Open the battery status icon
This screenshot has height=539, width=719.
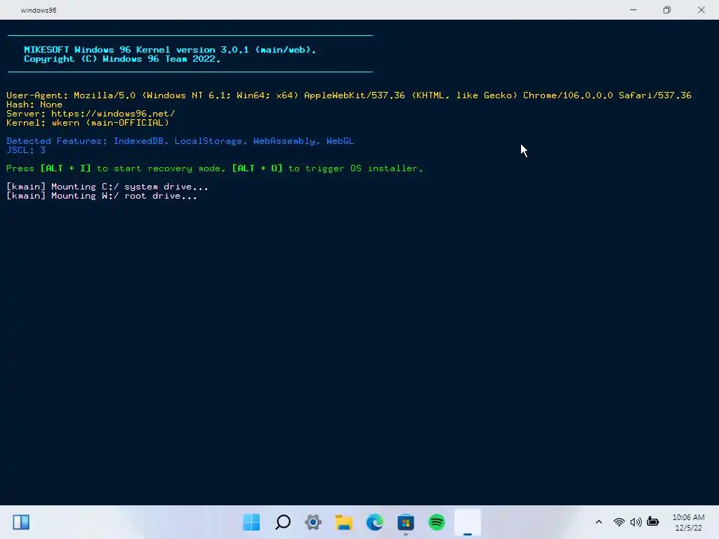coord(653,521)
